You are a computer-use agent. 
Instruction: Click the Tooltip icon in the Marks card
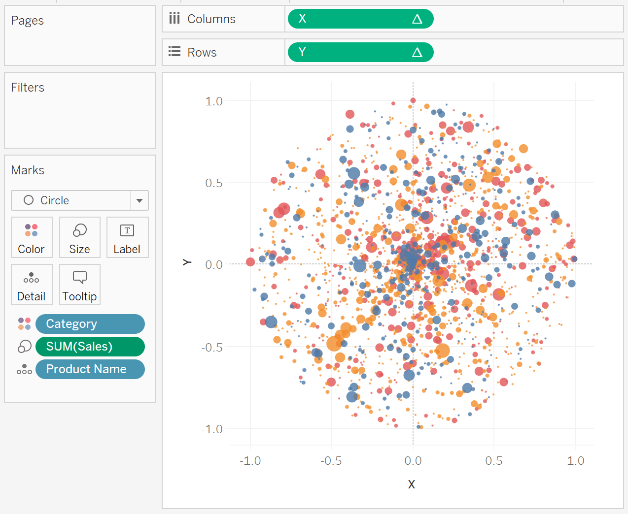[79, 285]
